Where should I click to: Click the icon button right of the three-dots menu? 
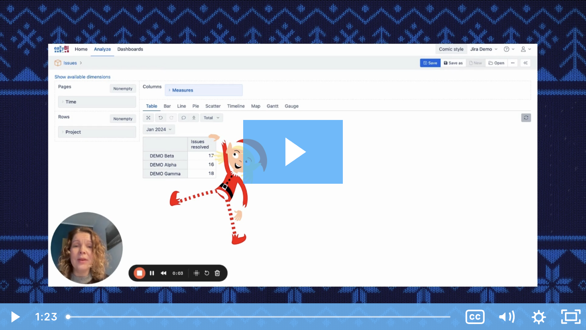(525, 63)
